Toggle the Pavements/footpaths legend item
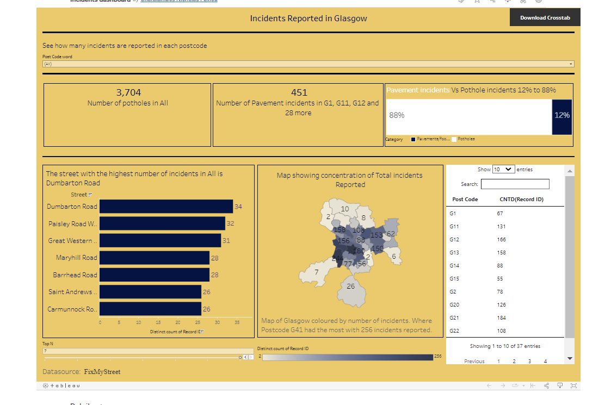Screen dimensions: 611x405 (x=413, y=140)
